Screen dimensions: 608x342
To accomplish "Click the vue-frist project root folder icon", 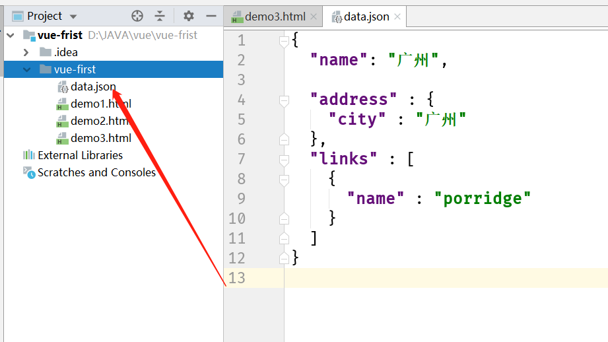I will pos(29,35).
